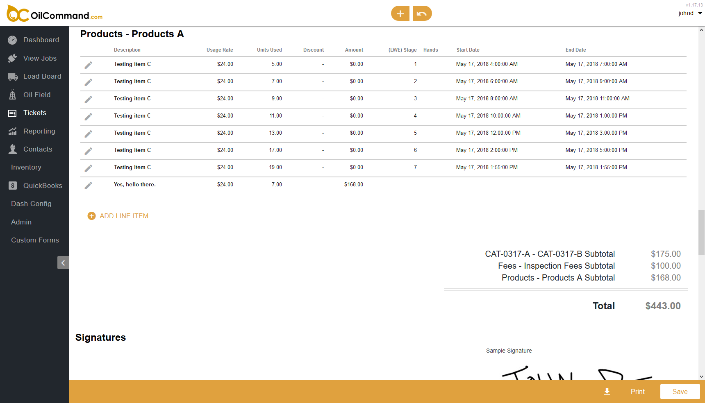Click the OilCommand logo

(x=55, y=14)
